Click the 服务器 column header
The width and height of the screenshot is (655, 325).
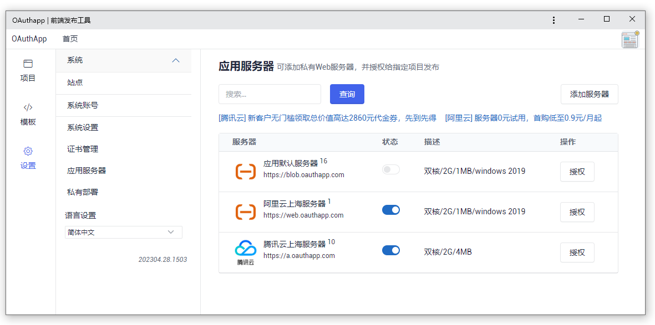click(245, 142)
